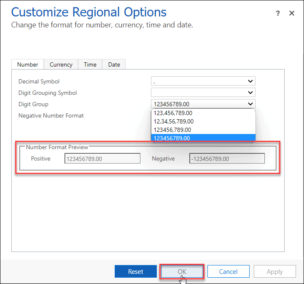Confirm changes with OK button
The width and height of the screenshot is (304, 284).
pos(182,271)
